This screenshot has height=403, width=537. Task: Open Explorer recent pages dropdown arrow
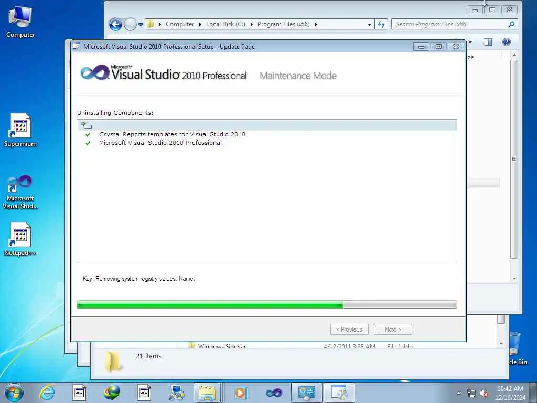(x=141, y=24)
